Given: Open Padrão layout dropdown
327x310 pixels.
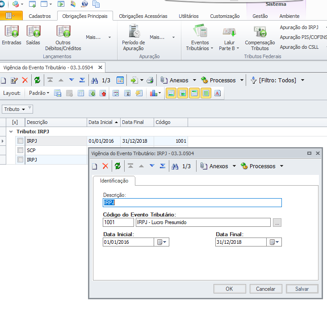Looking at the screenshot, I should [39, 93].
